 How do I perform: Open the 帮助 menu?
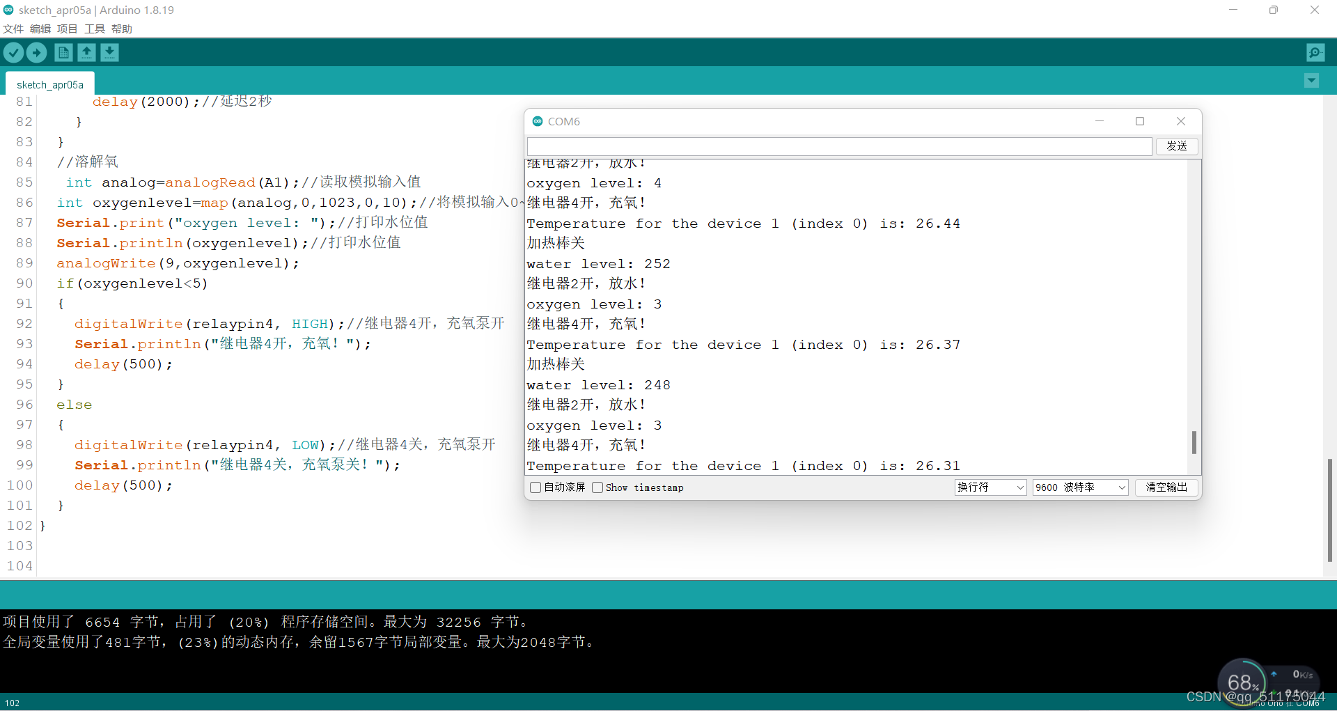[x=122, y=29]
